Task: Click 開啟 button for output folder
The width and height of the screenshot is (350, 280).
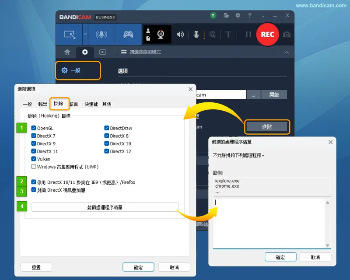Action: [x=274, y=94]
